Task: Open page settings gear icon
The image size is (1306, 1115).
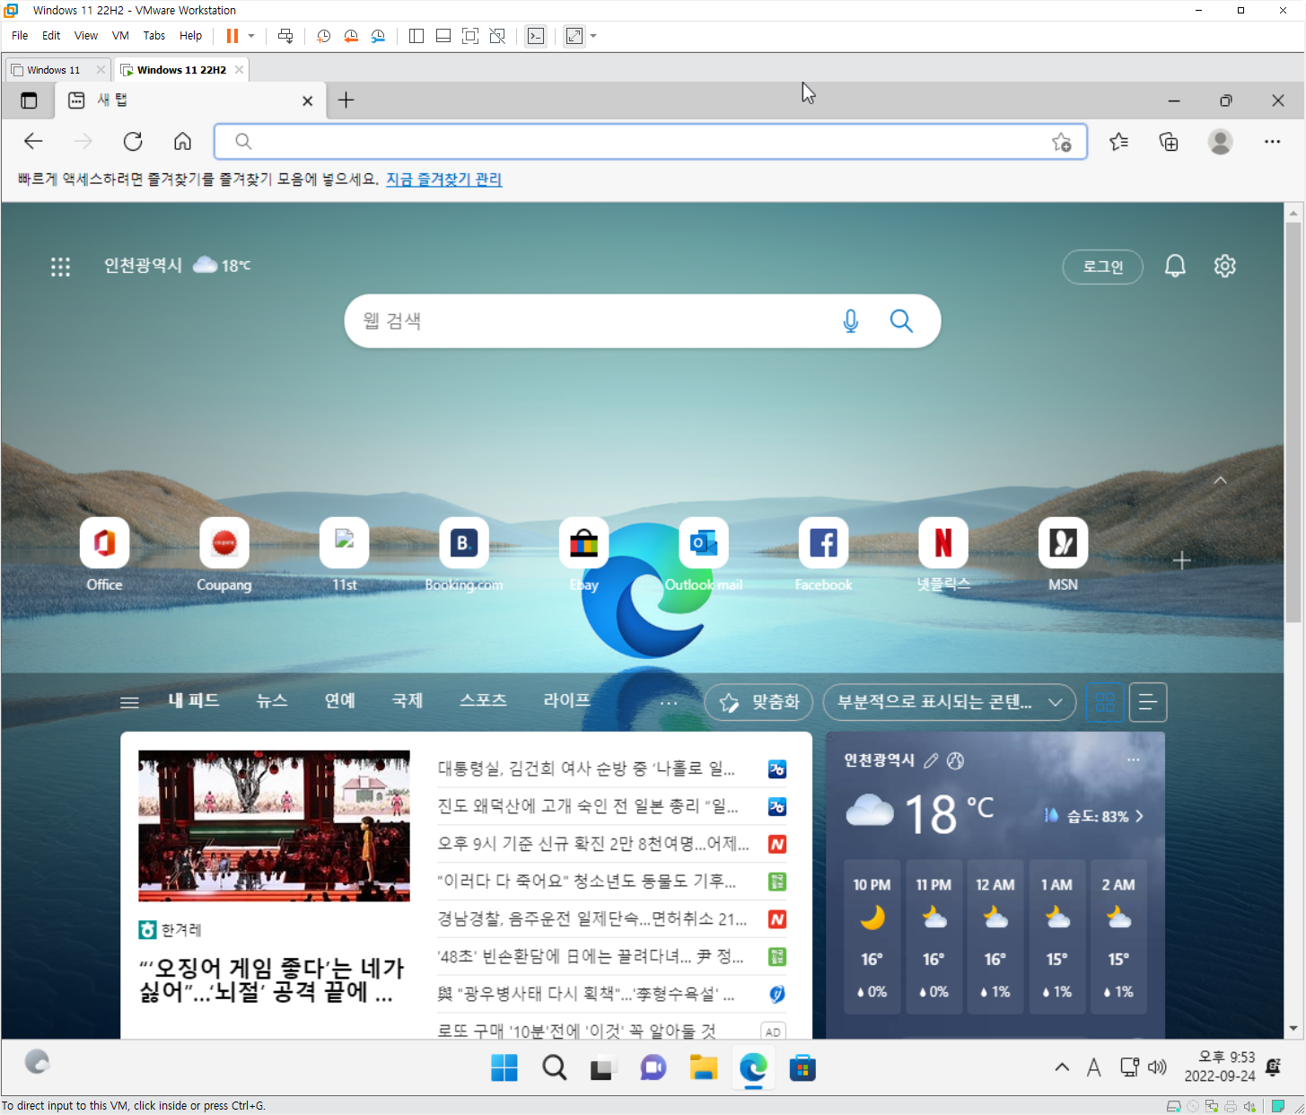Action: click(x=1225, y=266)
